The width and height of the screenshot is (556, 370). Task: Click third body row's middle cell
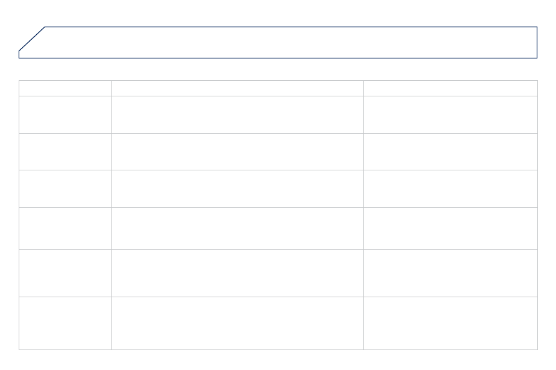tap(238, 188)
